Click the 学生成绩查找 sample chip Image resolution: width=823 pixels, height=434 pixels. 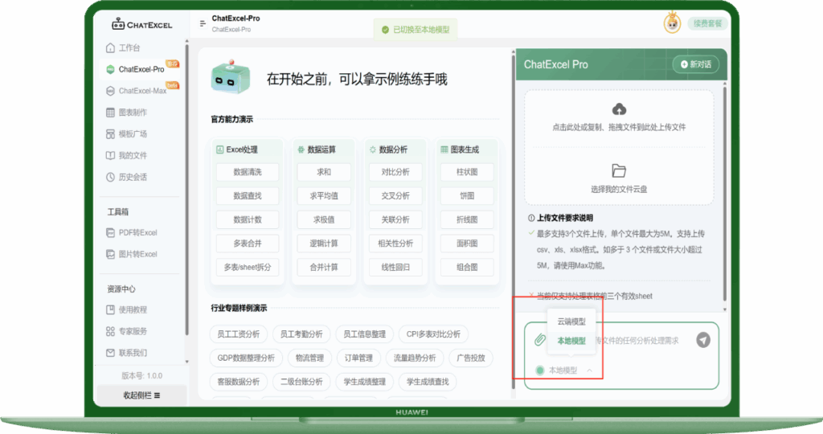pyautogui.click(x=428, y=382)
